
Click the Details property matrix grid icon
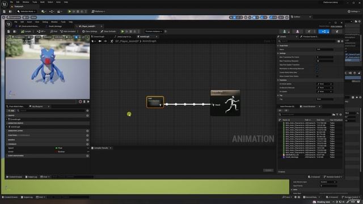(x=339, y=41)
